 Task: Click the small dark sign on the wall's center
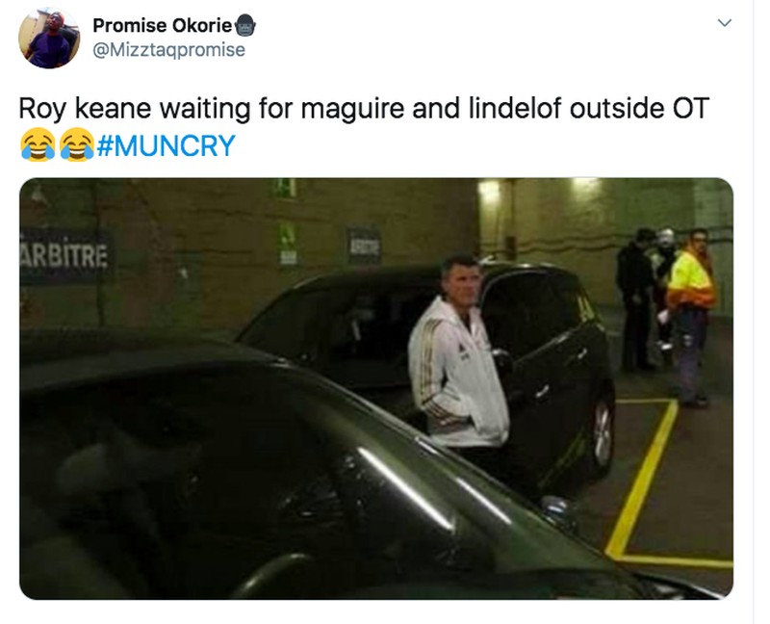(x=364, y=246)
